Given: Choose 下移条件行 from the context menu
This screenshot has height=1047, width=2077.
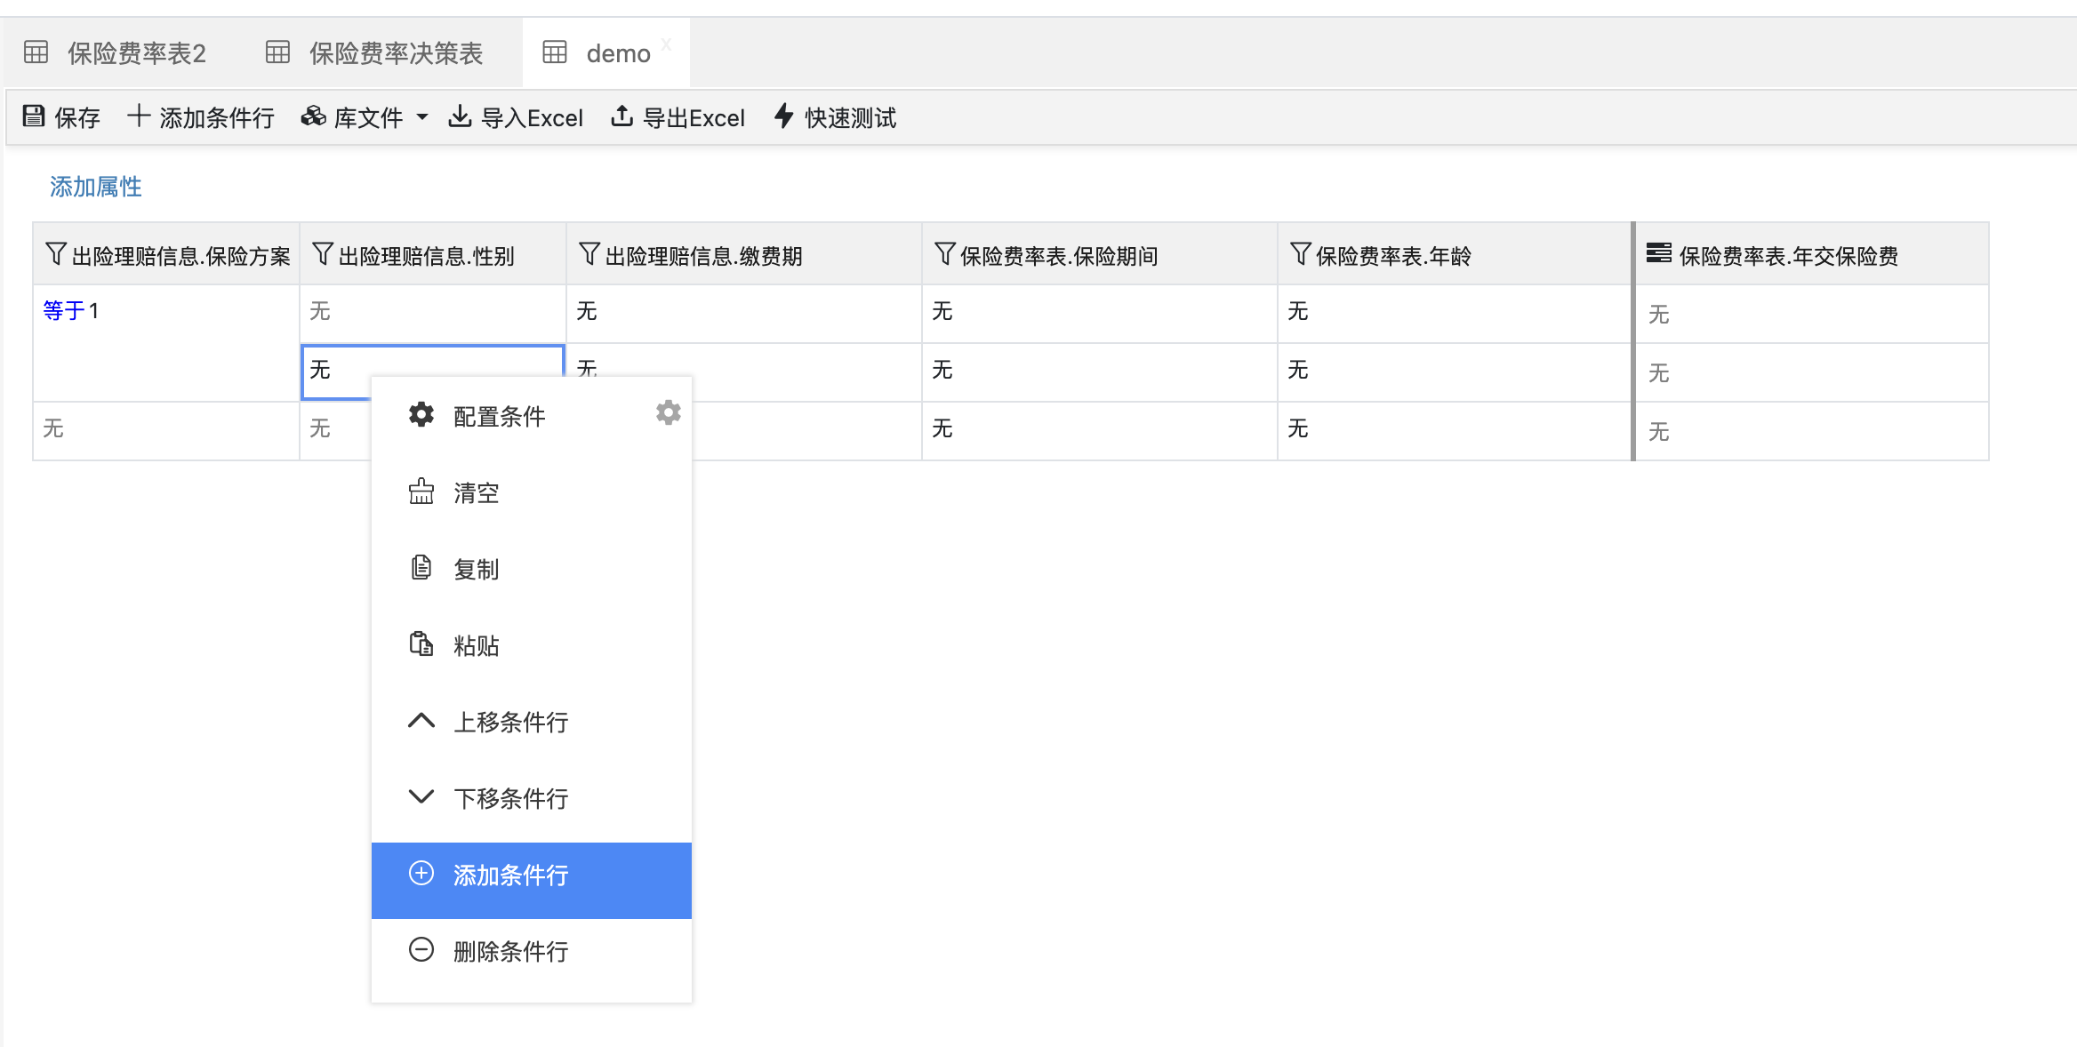Looking at the screenshot, I should coord(510,798).
